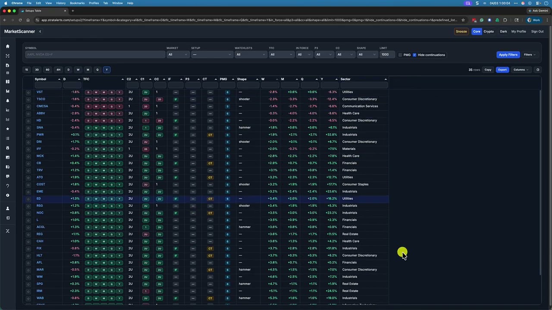Open the Watchlists dropdown
Image resolution: width=552 pixels, height=310 pixels.
pyautogui.click(x=251, y=55)
